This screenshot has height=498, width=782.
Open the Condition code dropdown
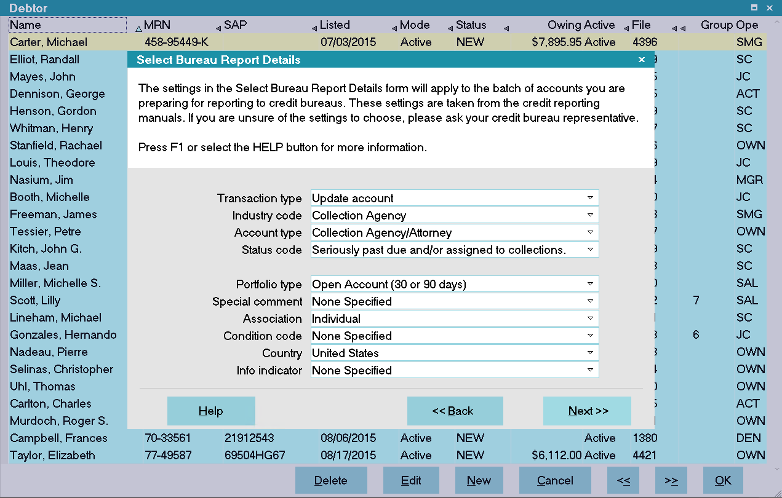[455, 336]
